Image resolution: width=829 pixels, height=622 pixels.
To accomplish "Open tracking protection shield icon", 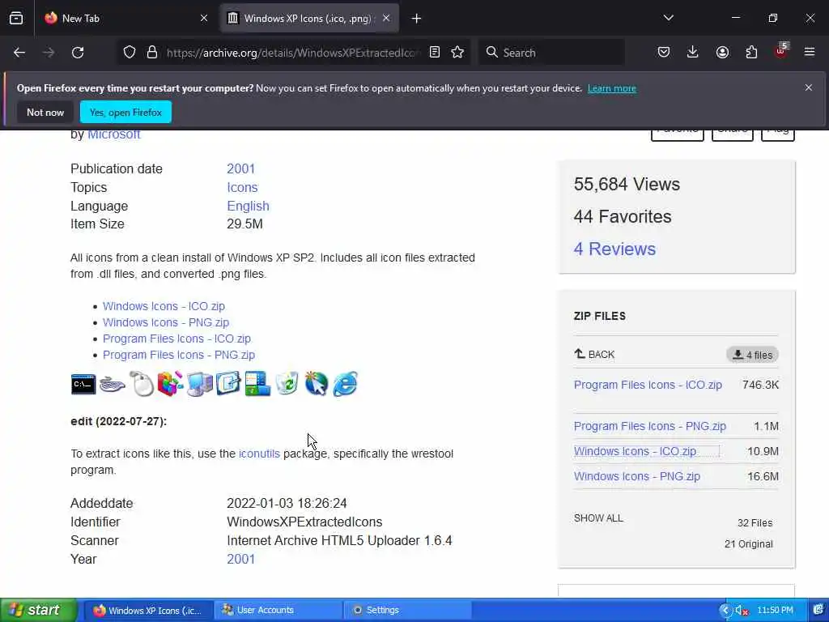I will (x=130, y=53).
